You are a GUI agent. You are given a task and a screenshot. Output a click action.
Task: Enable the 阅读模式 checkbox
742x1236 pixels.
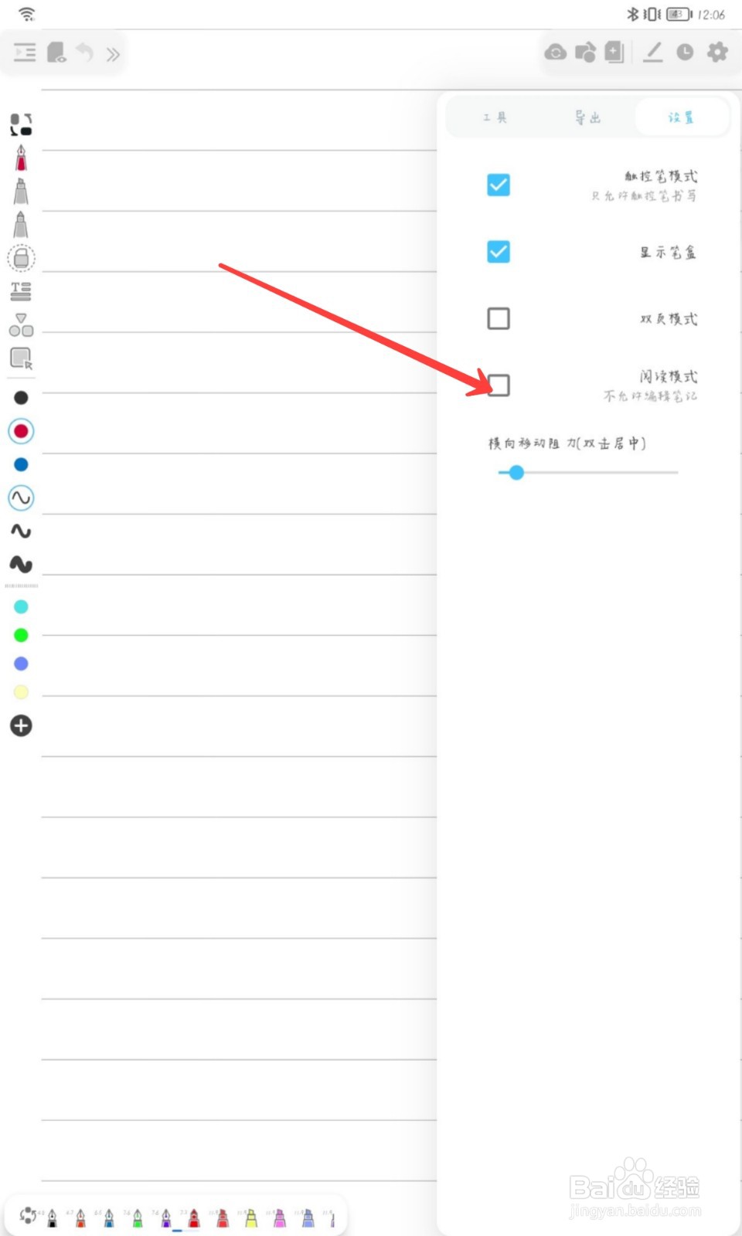coord(499,385)
